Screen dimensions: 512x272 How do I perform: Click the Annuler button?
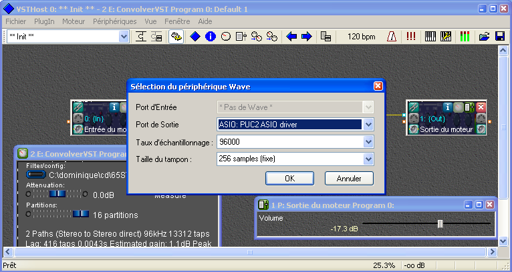point(349,179)
